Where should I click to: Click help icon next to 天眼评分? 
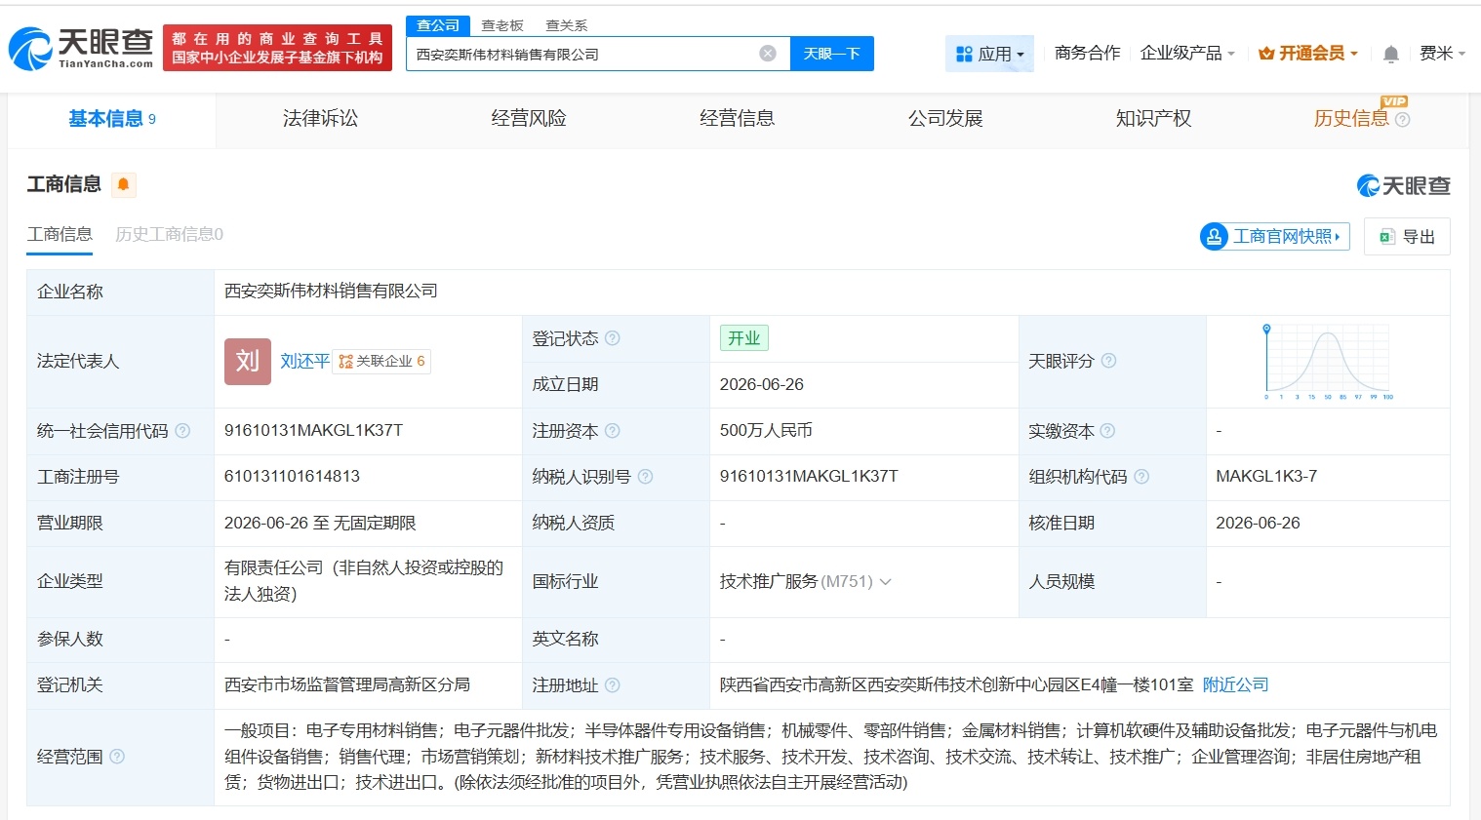coord(1108,361)
